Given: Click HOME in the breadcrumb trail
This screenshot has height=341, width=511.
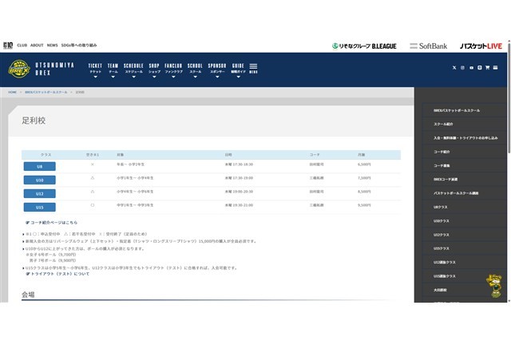Looking at the screenshot, I should (x=13, y=92).
